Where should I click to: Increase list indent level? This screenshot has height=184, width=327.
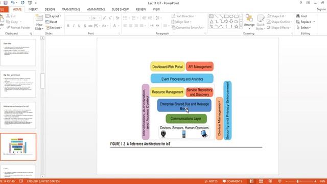pos(150,18)
